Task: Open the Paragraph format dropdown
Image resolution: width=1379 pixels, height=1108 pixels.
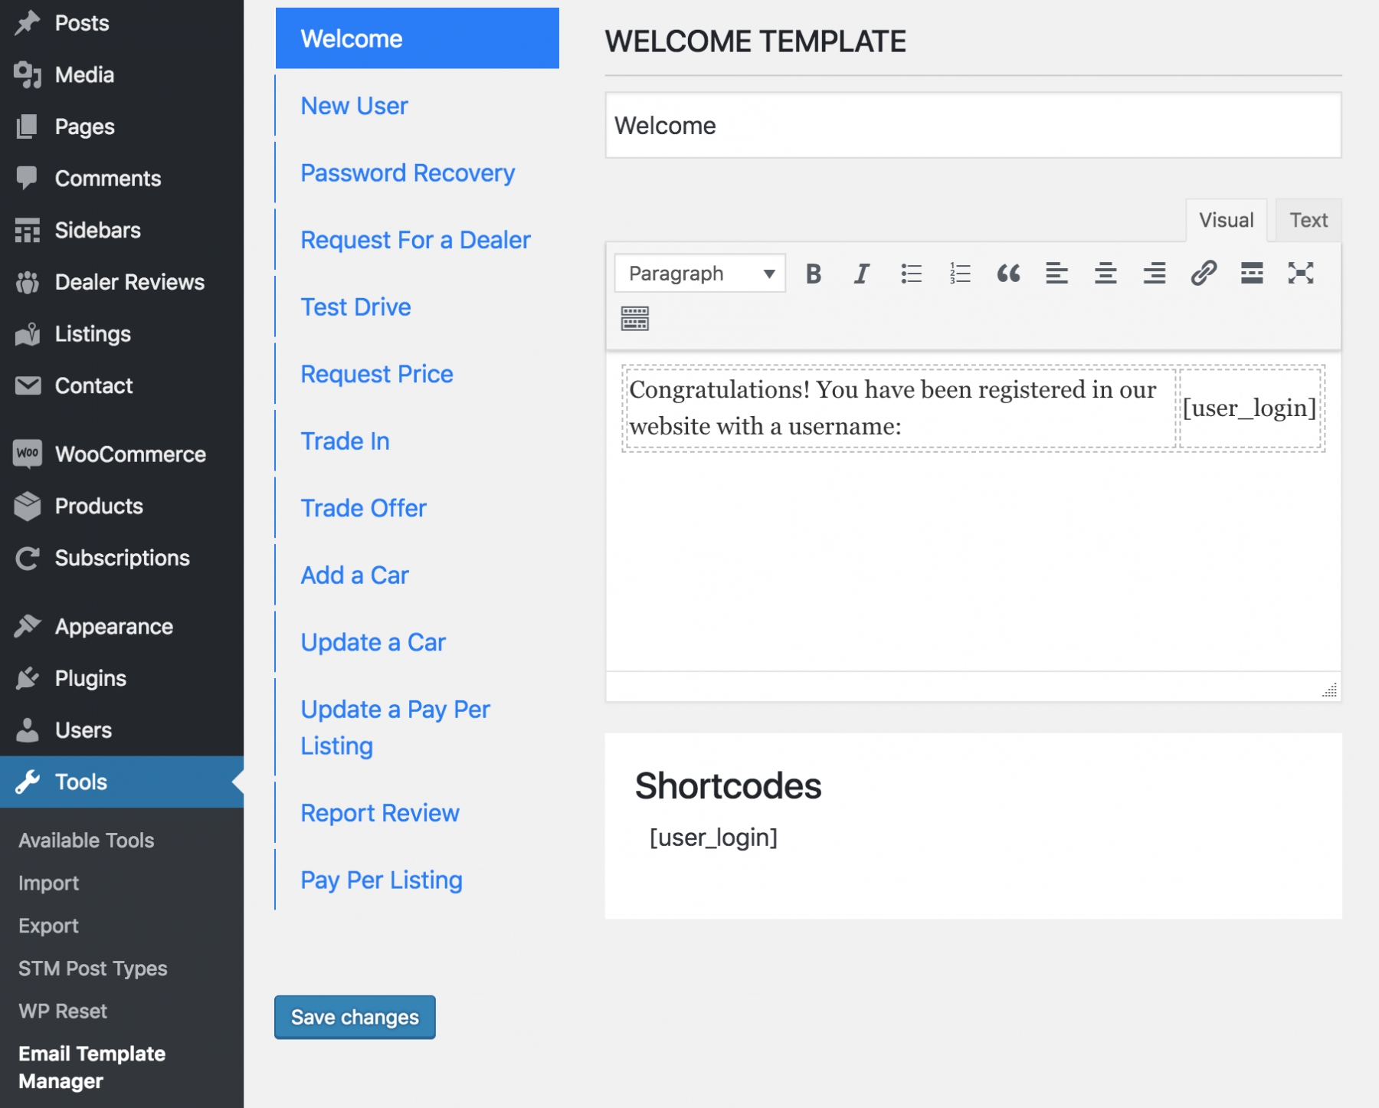Action: 700,274
